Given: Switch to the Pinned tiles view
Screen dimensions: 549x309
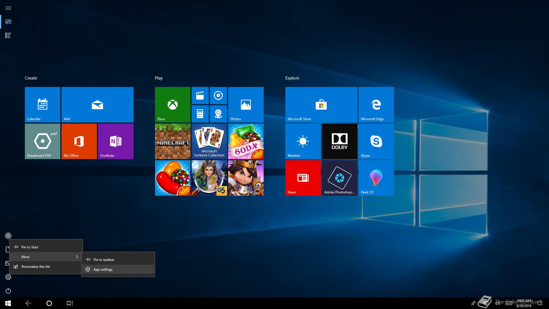Looking at the screenshot, I should coord(8,22).
